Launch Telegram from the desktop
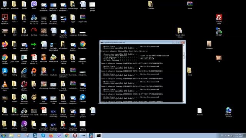Image resolution: width=246 pixels, height=138 pixels. pyautogui.click(x=83, y=97)
